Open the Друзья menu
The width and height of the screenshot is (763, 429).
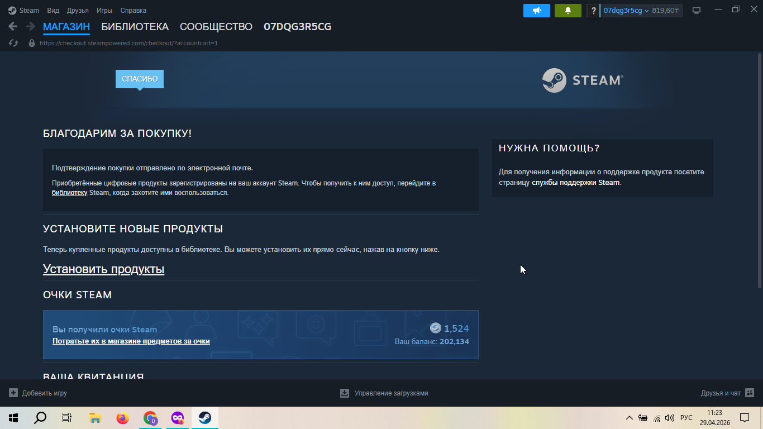tap(78, 11)
